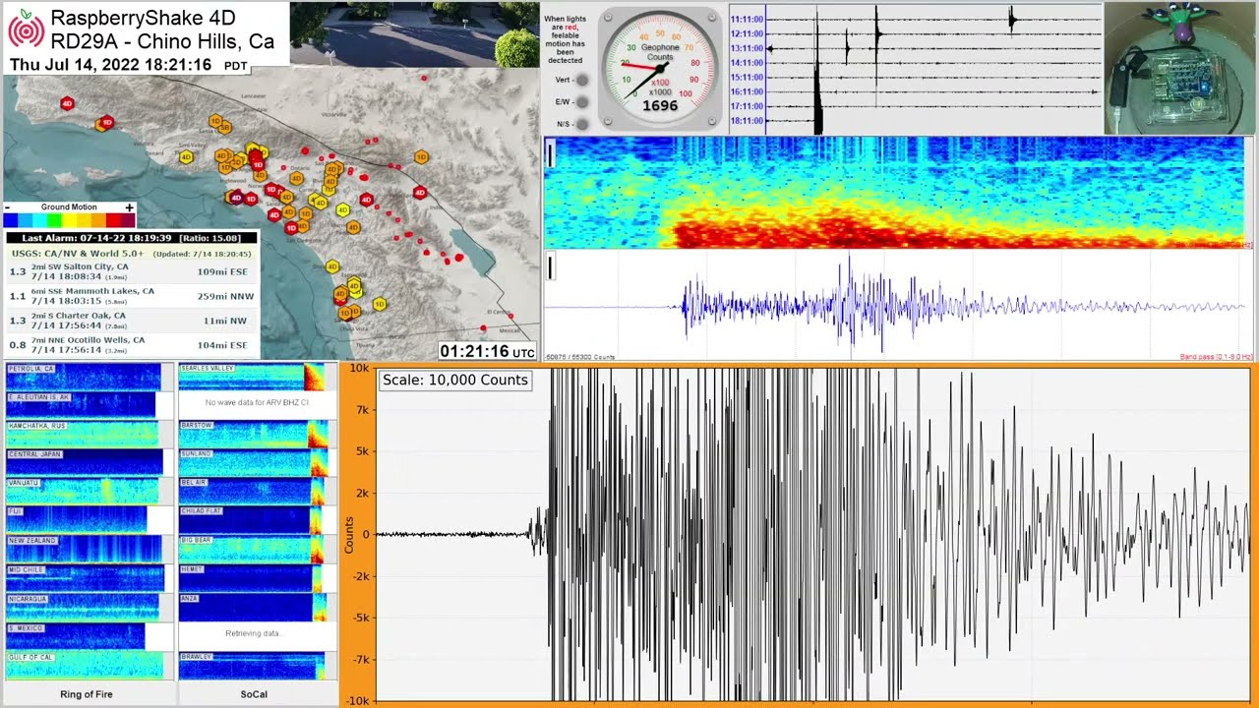
Task: Open the Chilao Flat spectrogram thumbnail
Action: click(x=253, y=519)
